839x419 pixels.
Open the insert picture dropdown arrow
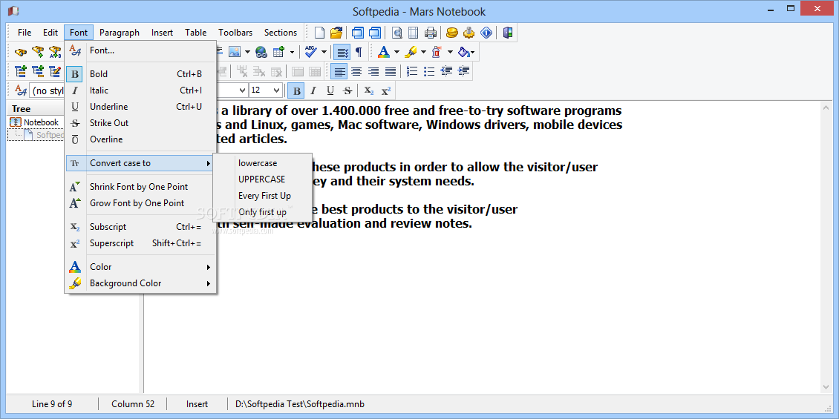(247, 52)
